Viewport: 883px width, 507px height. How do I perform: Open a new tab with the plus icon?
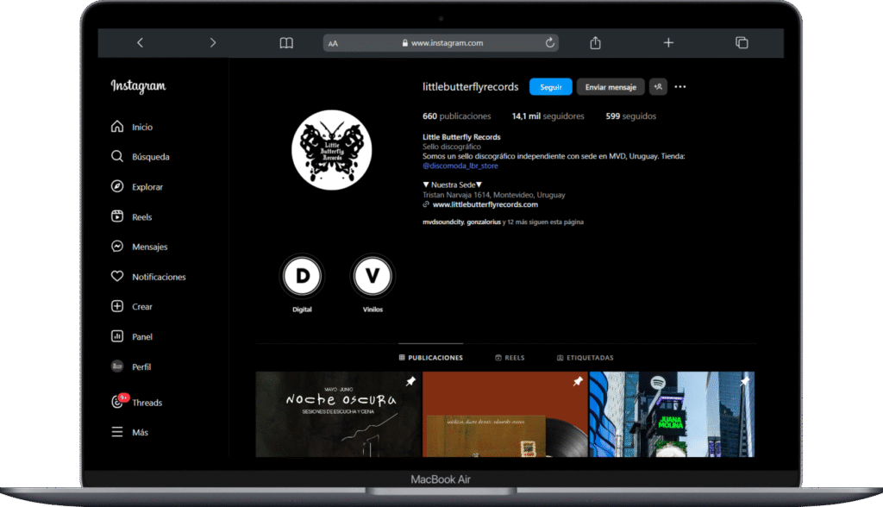point(668,43)
